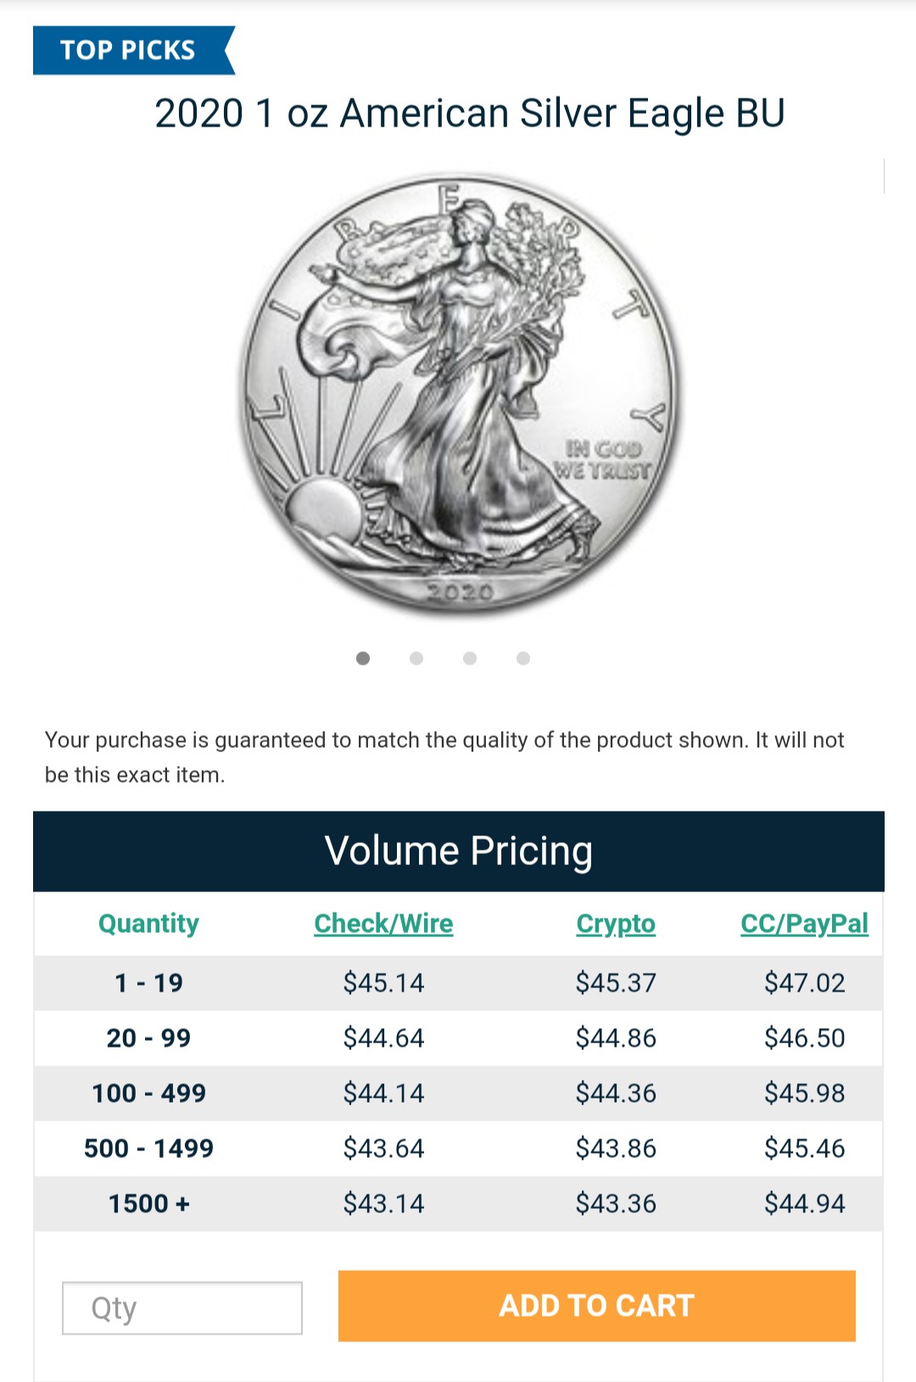Select the 1 - 19 quantity row
The image size is (916, 1382).
pos(148,983)
